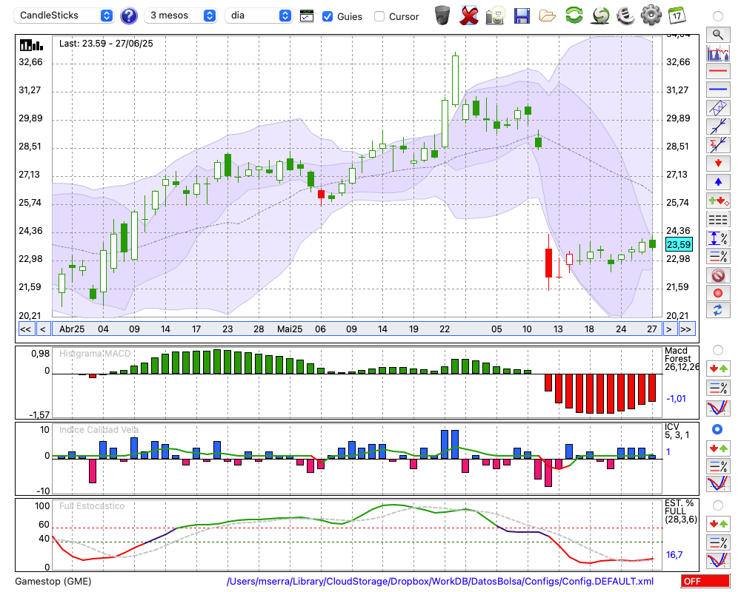Click the >> jump forward button

coord(685,329)
